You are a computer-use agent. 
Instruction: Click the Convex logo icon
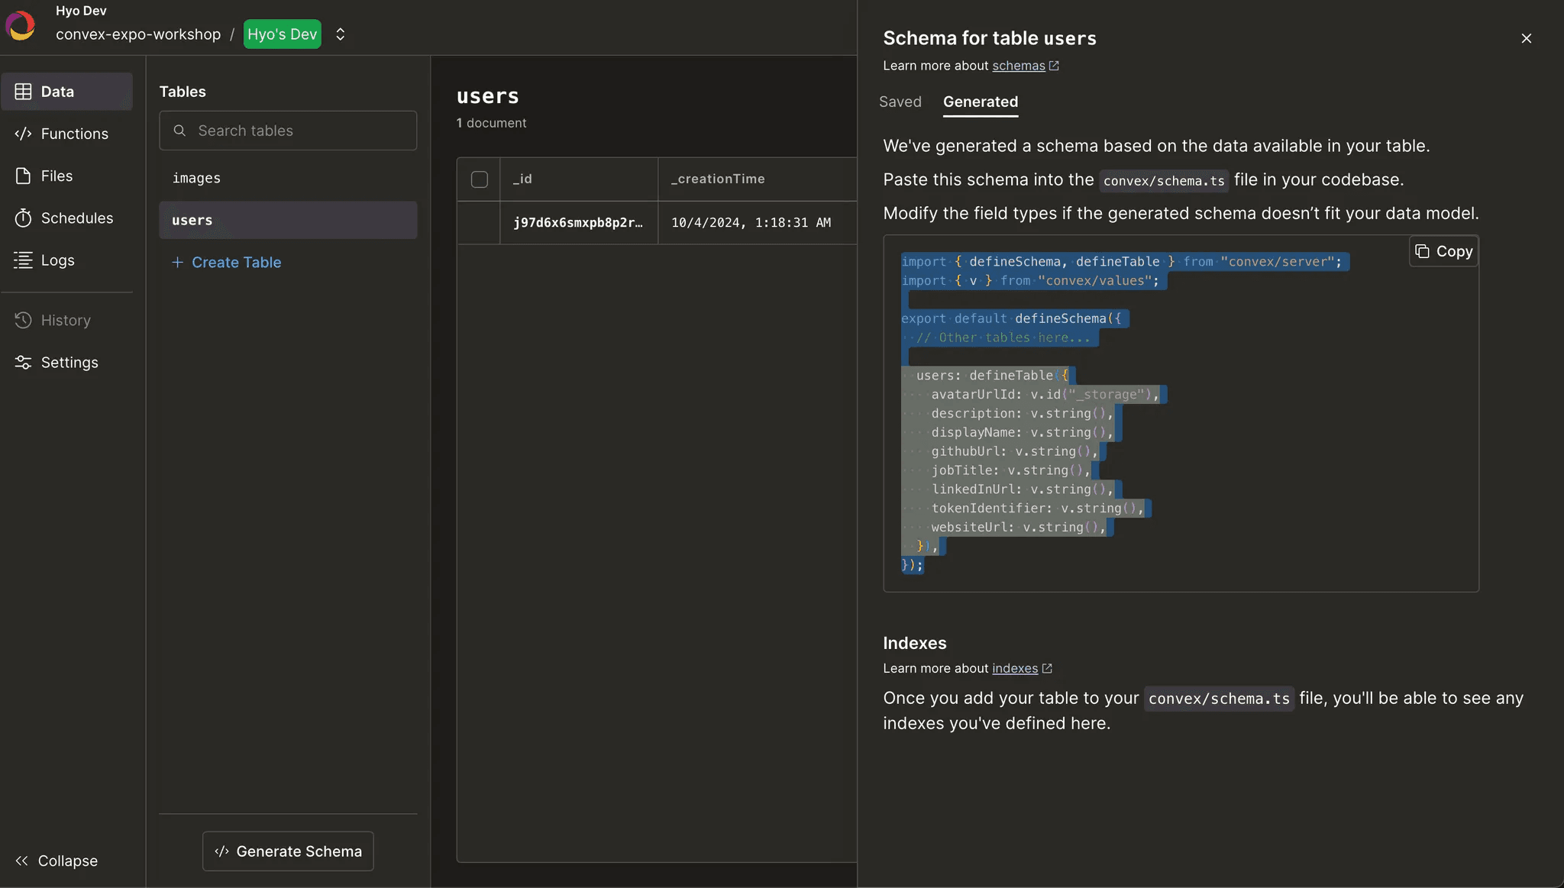pyautogui.click(x=21, y=25)
